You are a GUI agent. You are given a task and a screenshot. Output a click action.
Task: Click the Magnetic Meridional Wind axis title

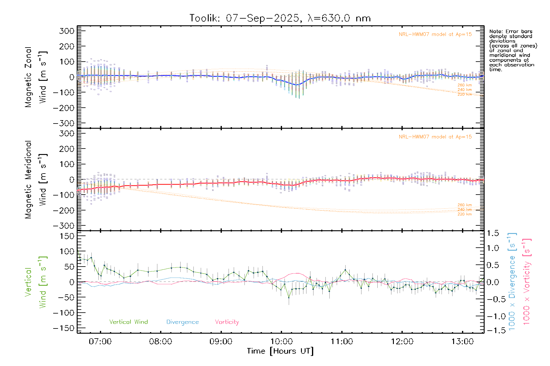(x=35, y=179)
